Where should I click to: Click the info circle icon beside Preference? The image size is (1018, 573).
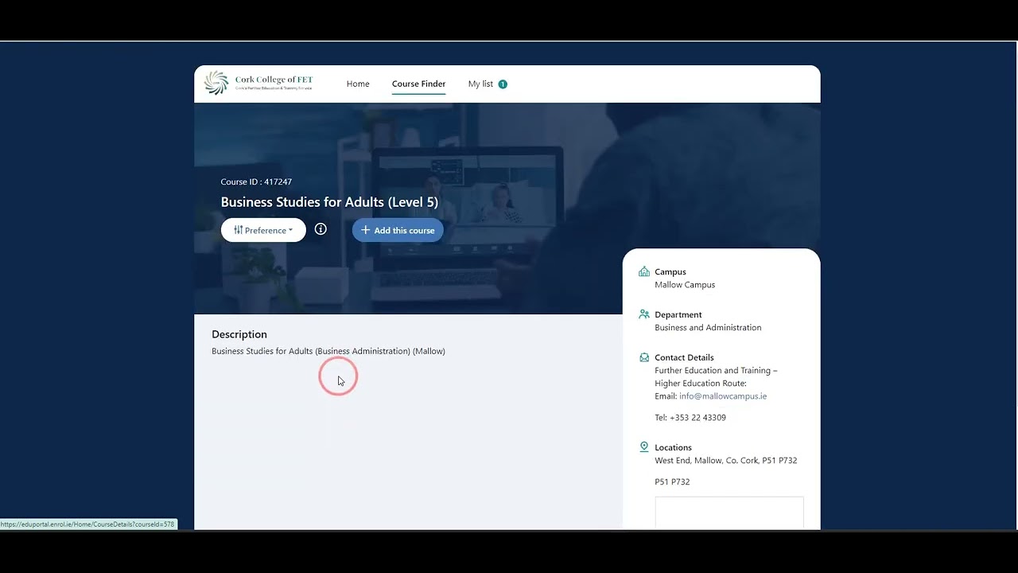tap(321, 229)
